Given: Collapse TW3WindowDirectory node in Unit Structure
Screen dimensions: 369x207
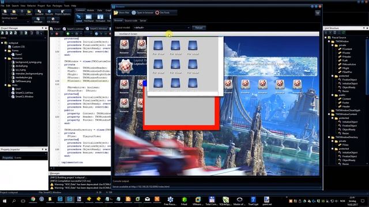Looking at the screenshot, I should pos(329,137).
